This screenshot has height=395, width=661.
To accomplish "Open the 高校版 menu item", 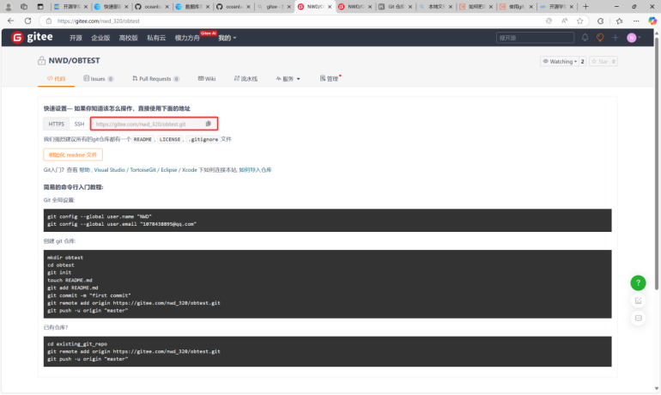I will 128,38.
